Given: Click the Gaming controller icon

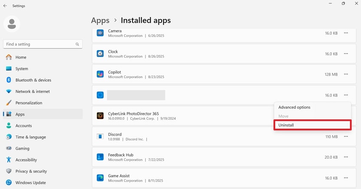Looking at the screenshot, I should (x=9, y=148).
